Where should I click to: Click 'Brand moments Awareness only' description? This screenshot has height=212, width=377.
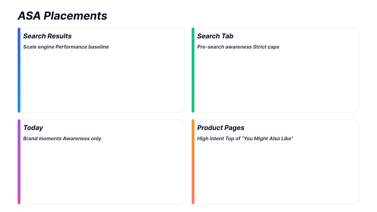coord(62,139)
